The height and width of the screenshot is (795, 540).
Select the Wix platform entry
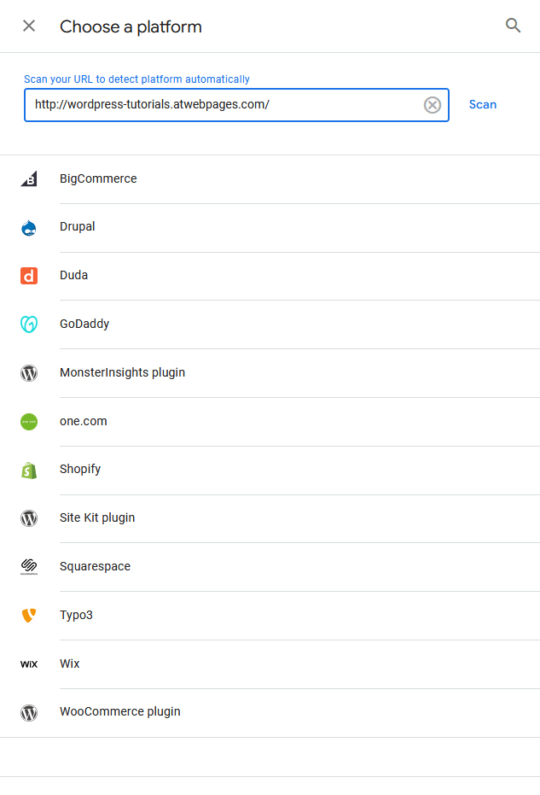coord(69,663)
